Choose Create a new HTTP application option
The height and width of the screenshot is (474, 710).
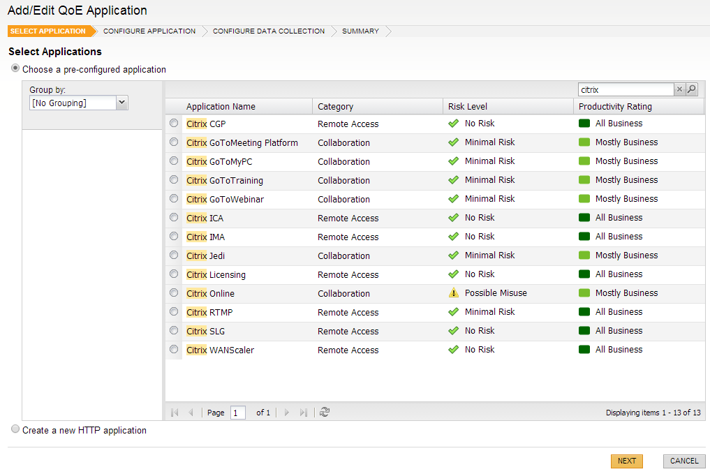coord(15,430)
